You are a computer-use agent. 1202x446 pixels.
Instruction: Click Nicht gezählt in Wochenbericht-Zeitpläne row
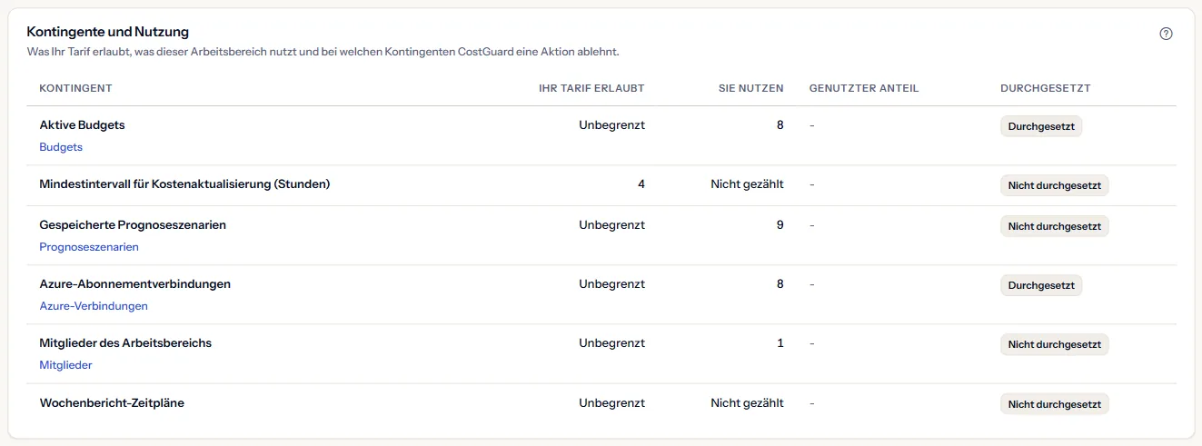(747, 402)
